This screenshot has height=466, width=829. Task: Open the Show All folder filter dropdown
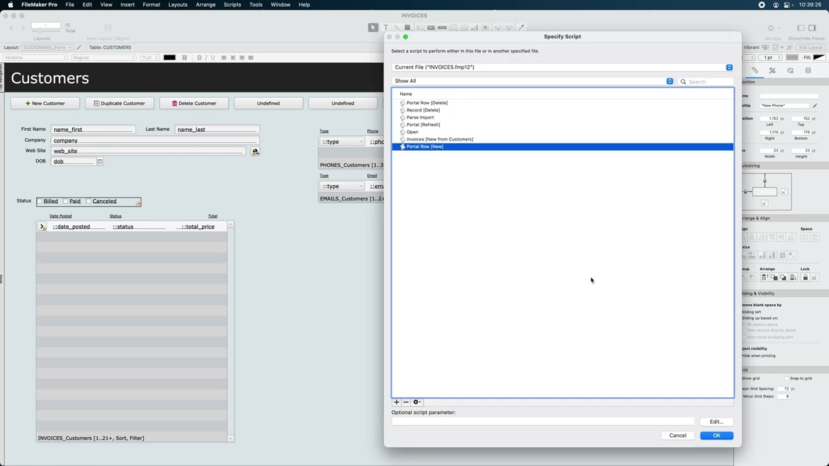coord(532,81)
